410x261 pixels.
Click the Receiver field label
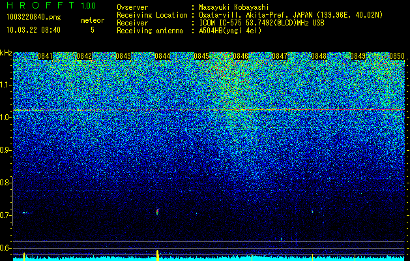[132, 23]
